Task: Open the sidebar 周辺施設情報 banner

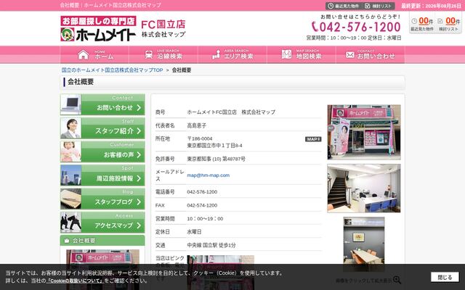Action: pos(102,175)
